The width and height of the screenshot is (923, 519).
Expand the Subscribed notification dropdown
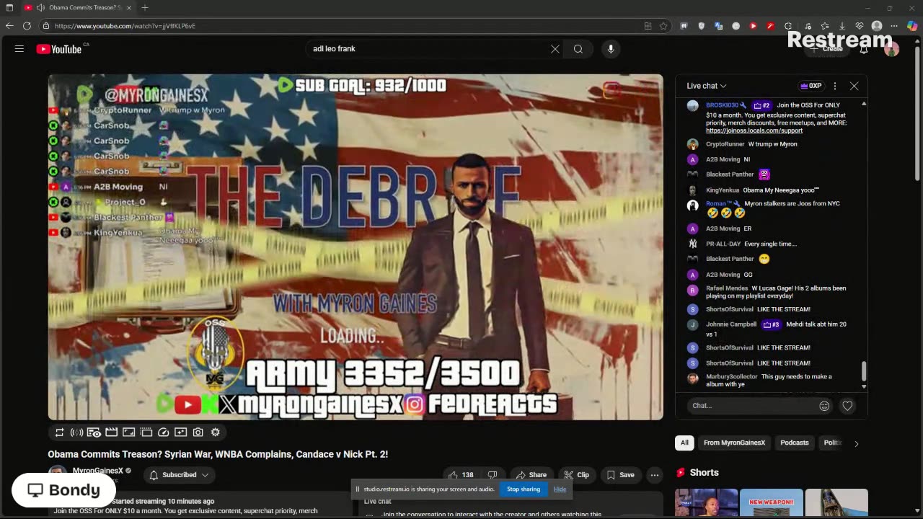[179, 475]
